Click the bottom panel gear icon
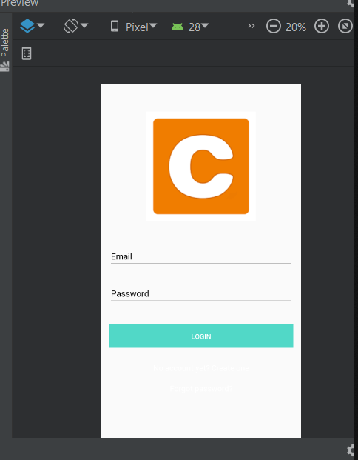Image resolution: width=358 pixels, height=460 pixels. click(x=351, y=450)
